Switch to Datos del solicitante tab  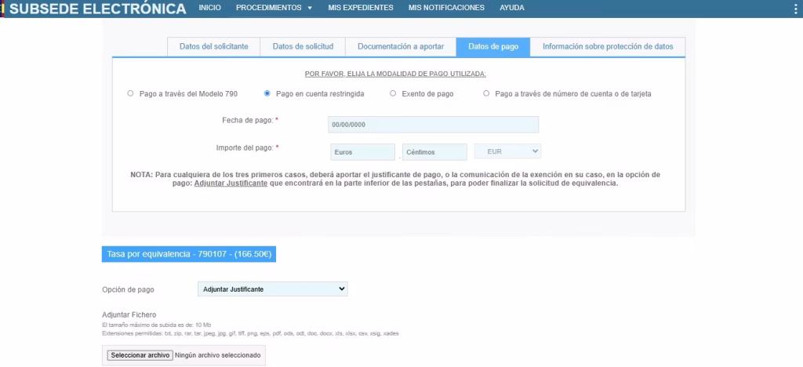213,46
